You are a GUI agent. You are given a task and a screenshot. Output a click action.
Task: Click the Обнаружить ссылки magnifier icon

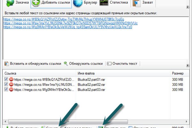tap(66, 63)
